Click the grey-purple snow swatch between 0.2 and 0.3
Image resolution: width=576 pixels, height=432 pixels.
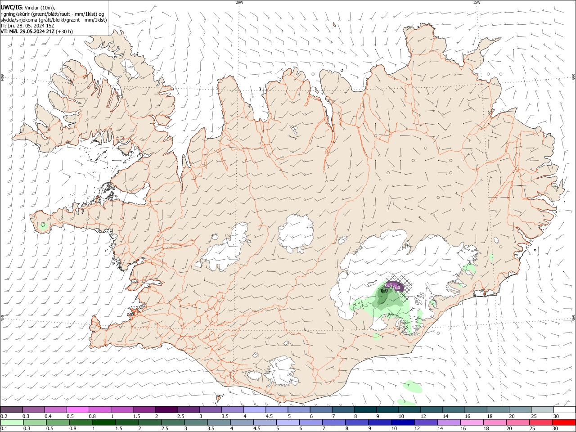(11, 409)
